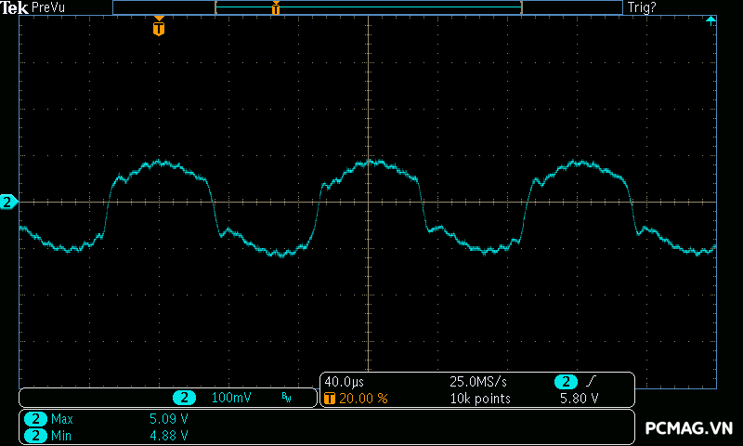The height and width of the screenshot is (446, 743).
Task: Click the 5.80 V trigger level readout
Action: coord(579,399)
